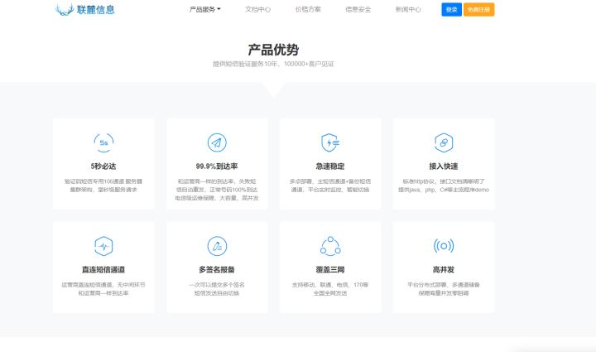This screenshot has height=352, width=596.
Task: Click the 接入快速 hexagon link icon
Action: pyautogui.click(x=444, y=143)
